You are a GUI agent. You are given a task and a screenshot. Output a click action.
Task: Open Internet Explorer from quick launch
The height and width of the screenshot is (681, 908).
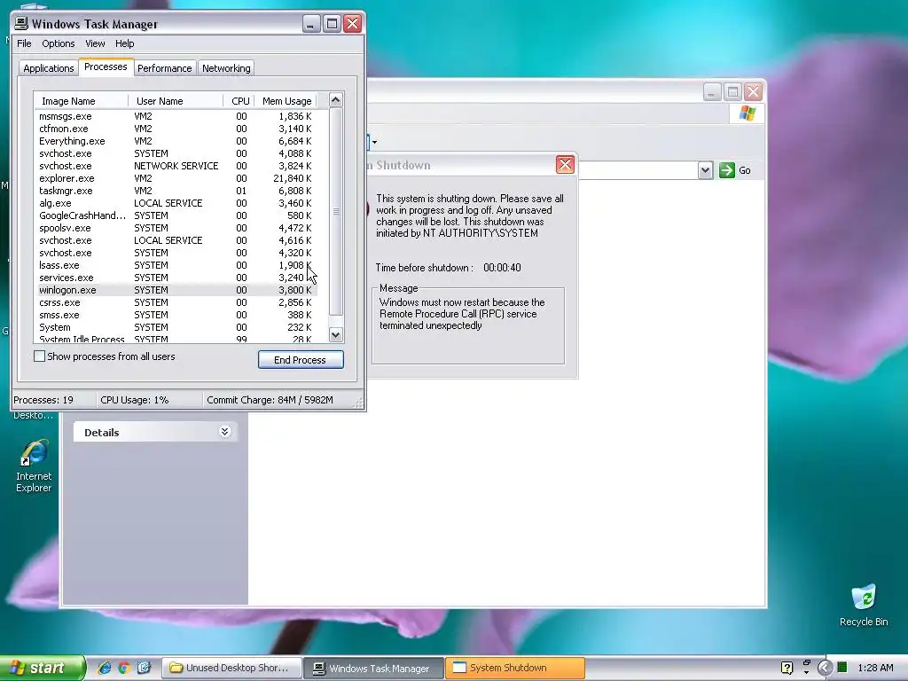pyautogui.click(x=105, y=668)
